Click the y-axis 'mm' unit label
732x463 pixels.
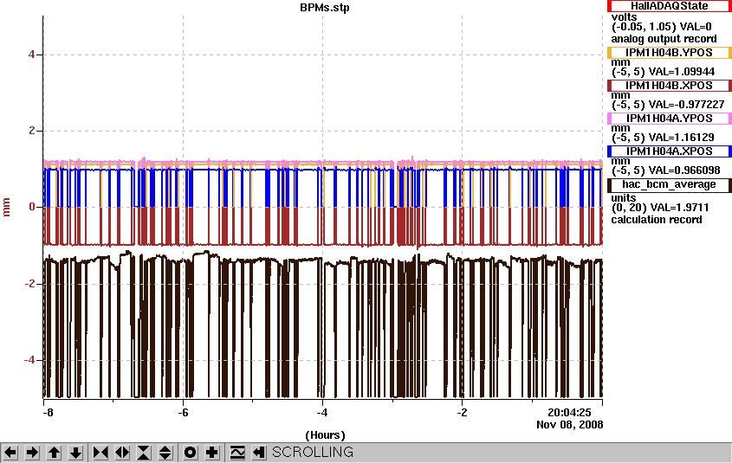click(7, 207)
